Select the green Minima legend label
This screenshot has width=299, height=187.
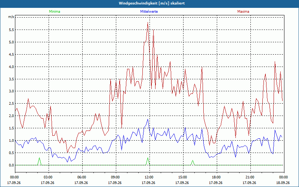pos(55,12)
